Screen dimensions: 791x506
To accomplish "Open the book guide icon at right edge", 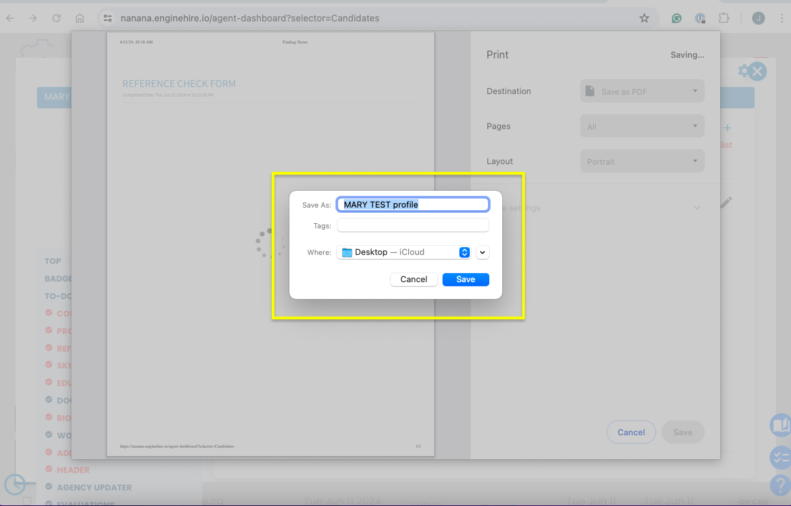I will (781, 426).
